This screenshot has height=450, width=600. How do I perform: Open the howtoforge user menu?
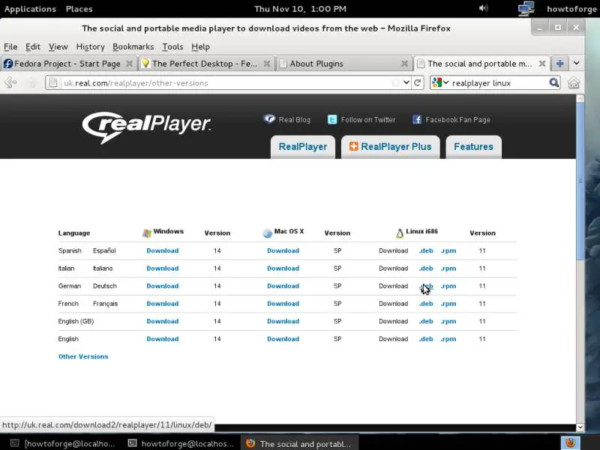571,9
